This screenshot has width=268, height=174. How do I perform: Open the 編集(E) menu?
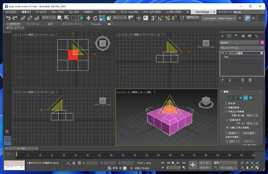[26, 12]
